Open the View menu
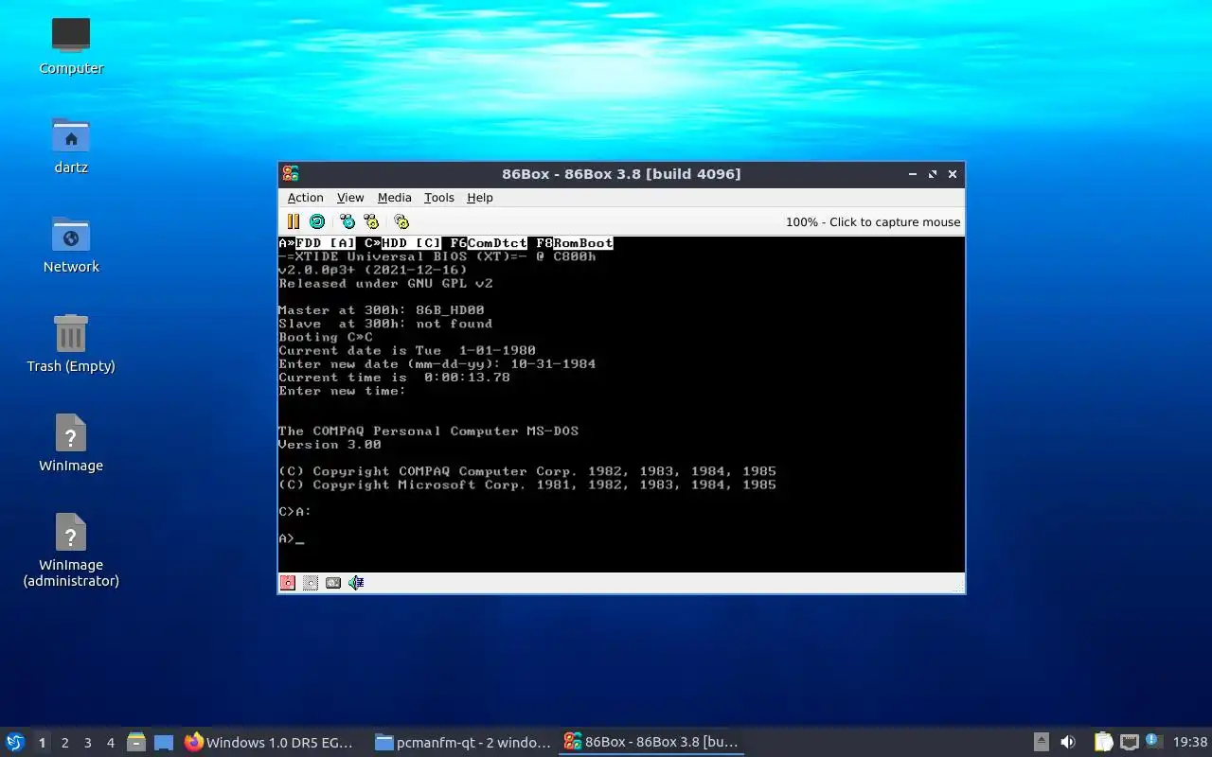The height and width of the screenshot is (757, 1212). pyautogui.click(x=350, y=198)
